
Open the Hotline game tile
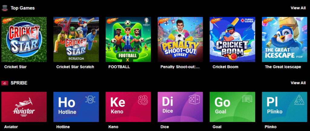tap(76, 107)
